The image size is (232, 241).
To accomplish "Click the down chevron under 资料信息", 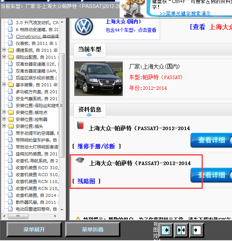I will point(89,115).
